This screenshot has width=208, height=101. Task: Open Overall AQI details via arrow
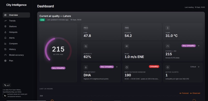coord(198,46)
